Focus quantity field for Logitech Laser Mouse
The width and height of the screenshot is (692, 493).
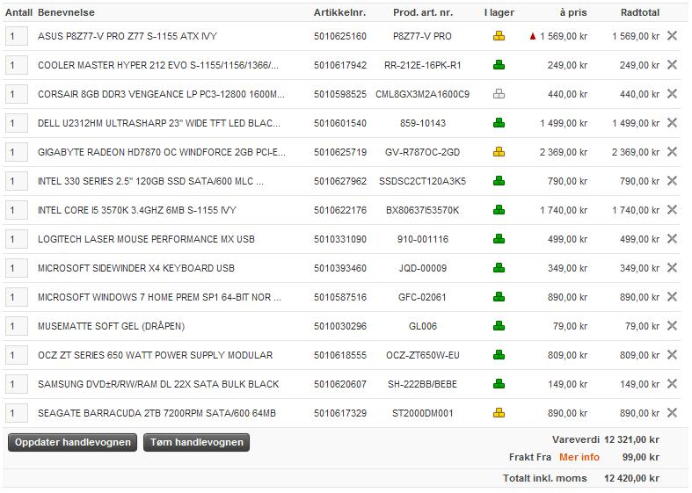17,239
